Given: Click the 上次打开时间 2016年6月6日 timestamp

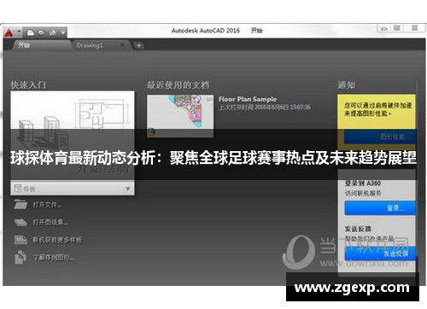Looking at the screenshot, I should [x=265, y=108].
